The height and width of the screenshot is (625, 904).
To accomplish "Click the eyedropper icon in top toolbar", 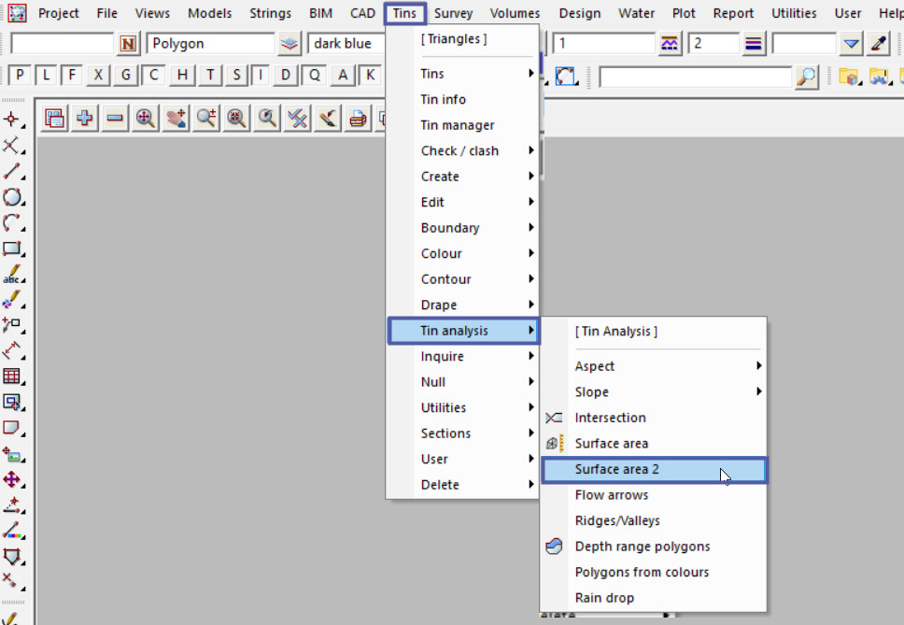I will (878, 43).
